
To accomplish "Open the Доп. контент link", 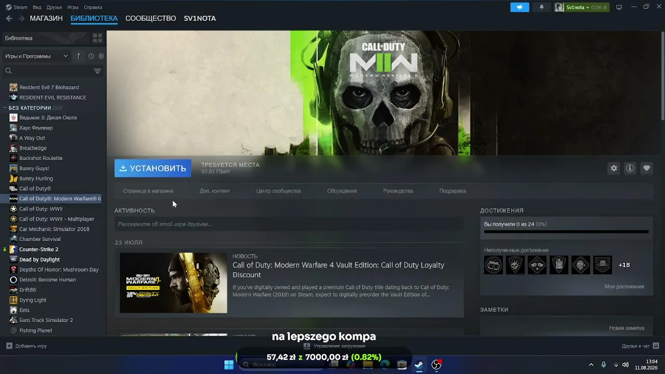I will 215,191.
